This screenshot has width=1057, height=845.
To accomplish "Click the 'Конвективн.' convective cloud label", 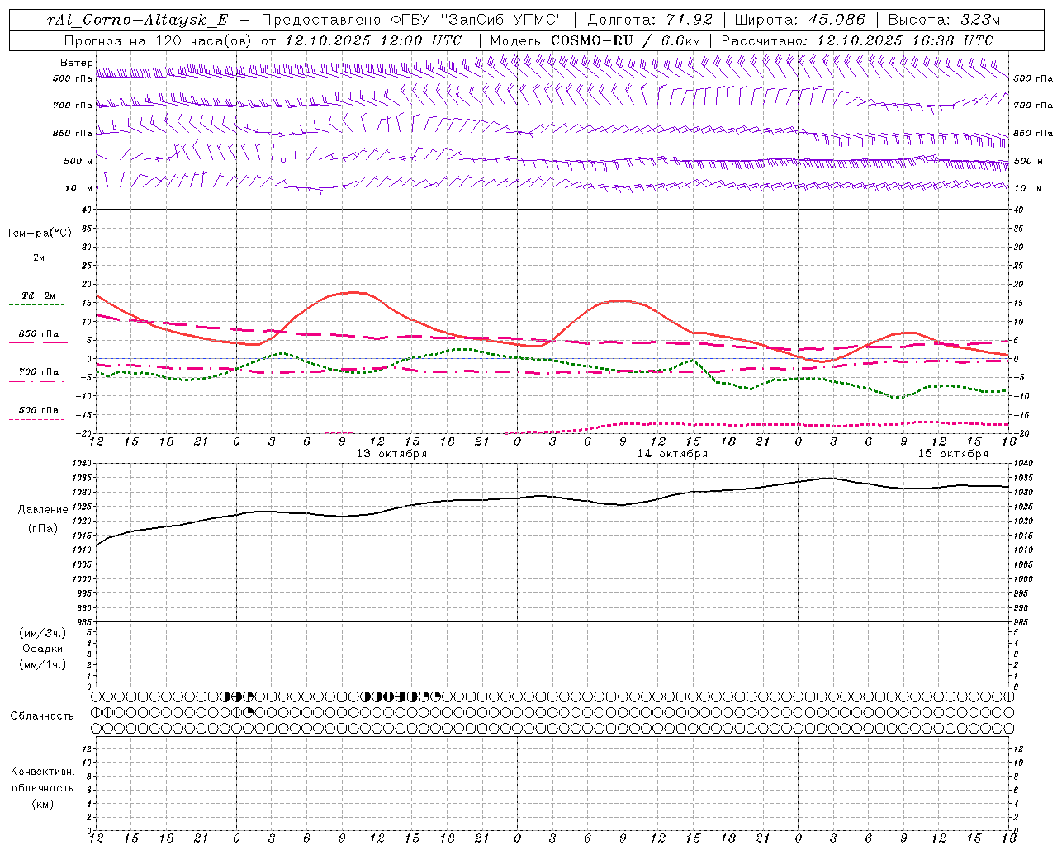I will (42, 772).
